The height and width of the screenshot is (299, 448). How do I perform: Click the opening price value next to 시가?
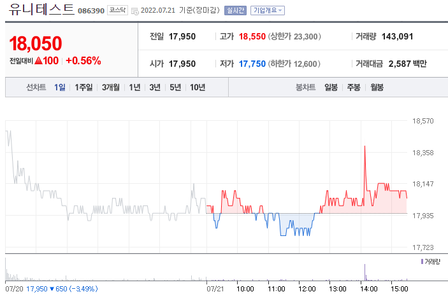click(182, 64)
